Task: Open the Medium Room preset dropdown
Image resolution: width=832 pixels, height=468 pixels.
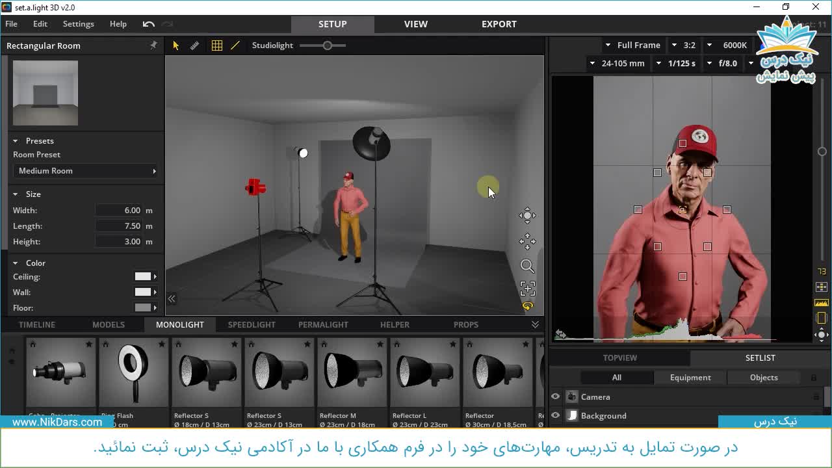Action: click(x=86, y=171)
